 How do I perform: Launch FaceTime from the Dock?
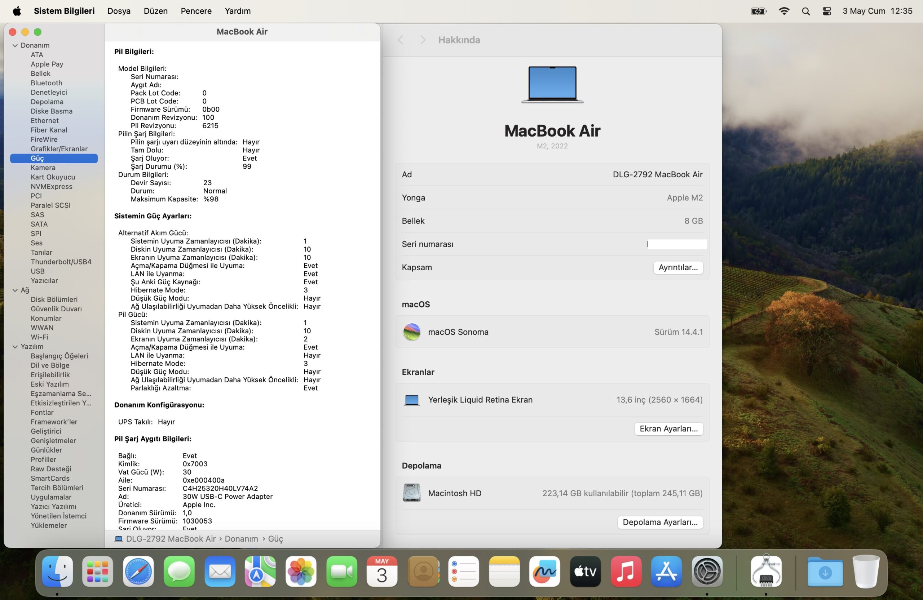click(342, 571)
